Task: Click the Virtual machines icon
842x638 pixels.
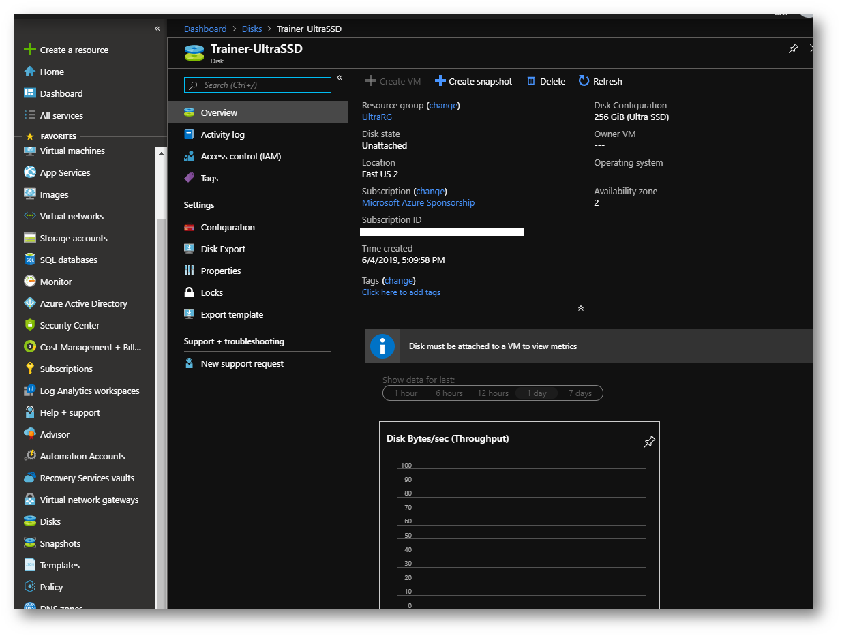Action: click(29, 151)
